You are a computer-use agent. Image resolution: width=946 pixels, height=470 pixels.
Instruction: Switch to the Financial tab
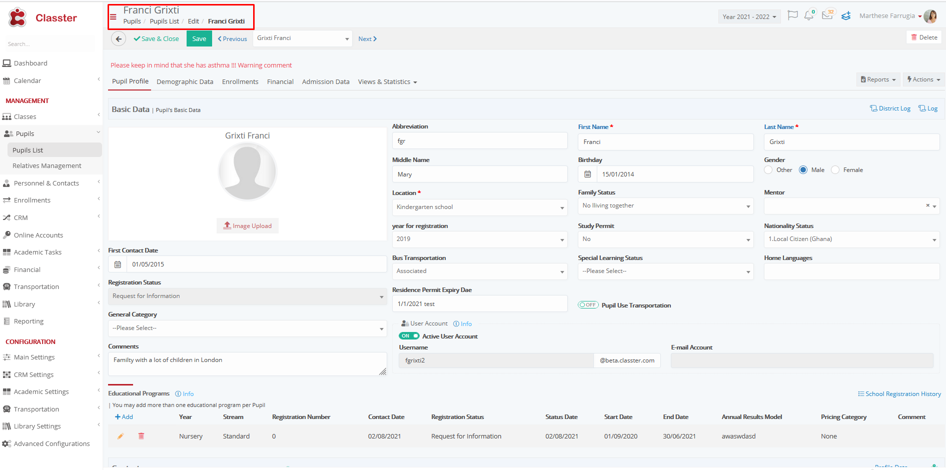(280, 81)
